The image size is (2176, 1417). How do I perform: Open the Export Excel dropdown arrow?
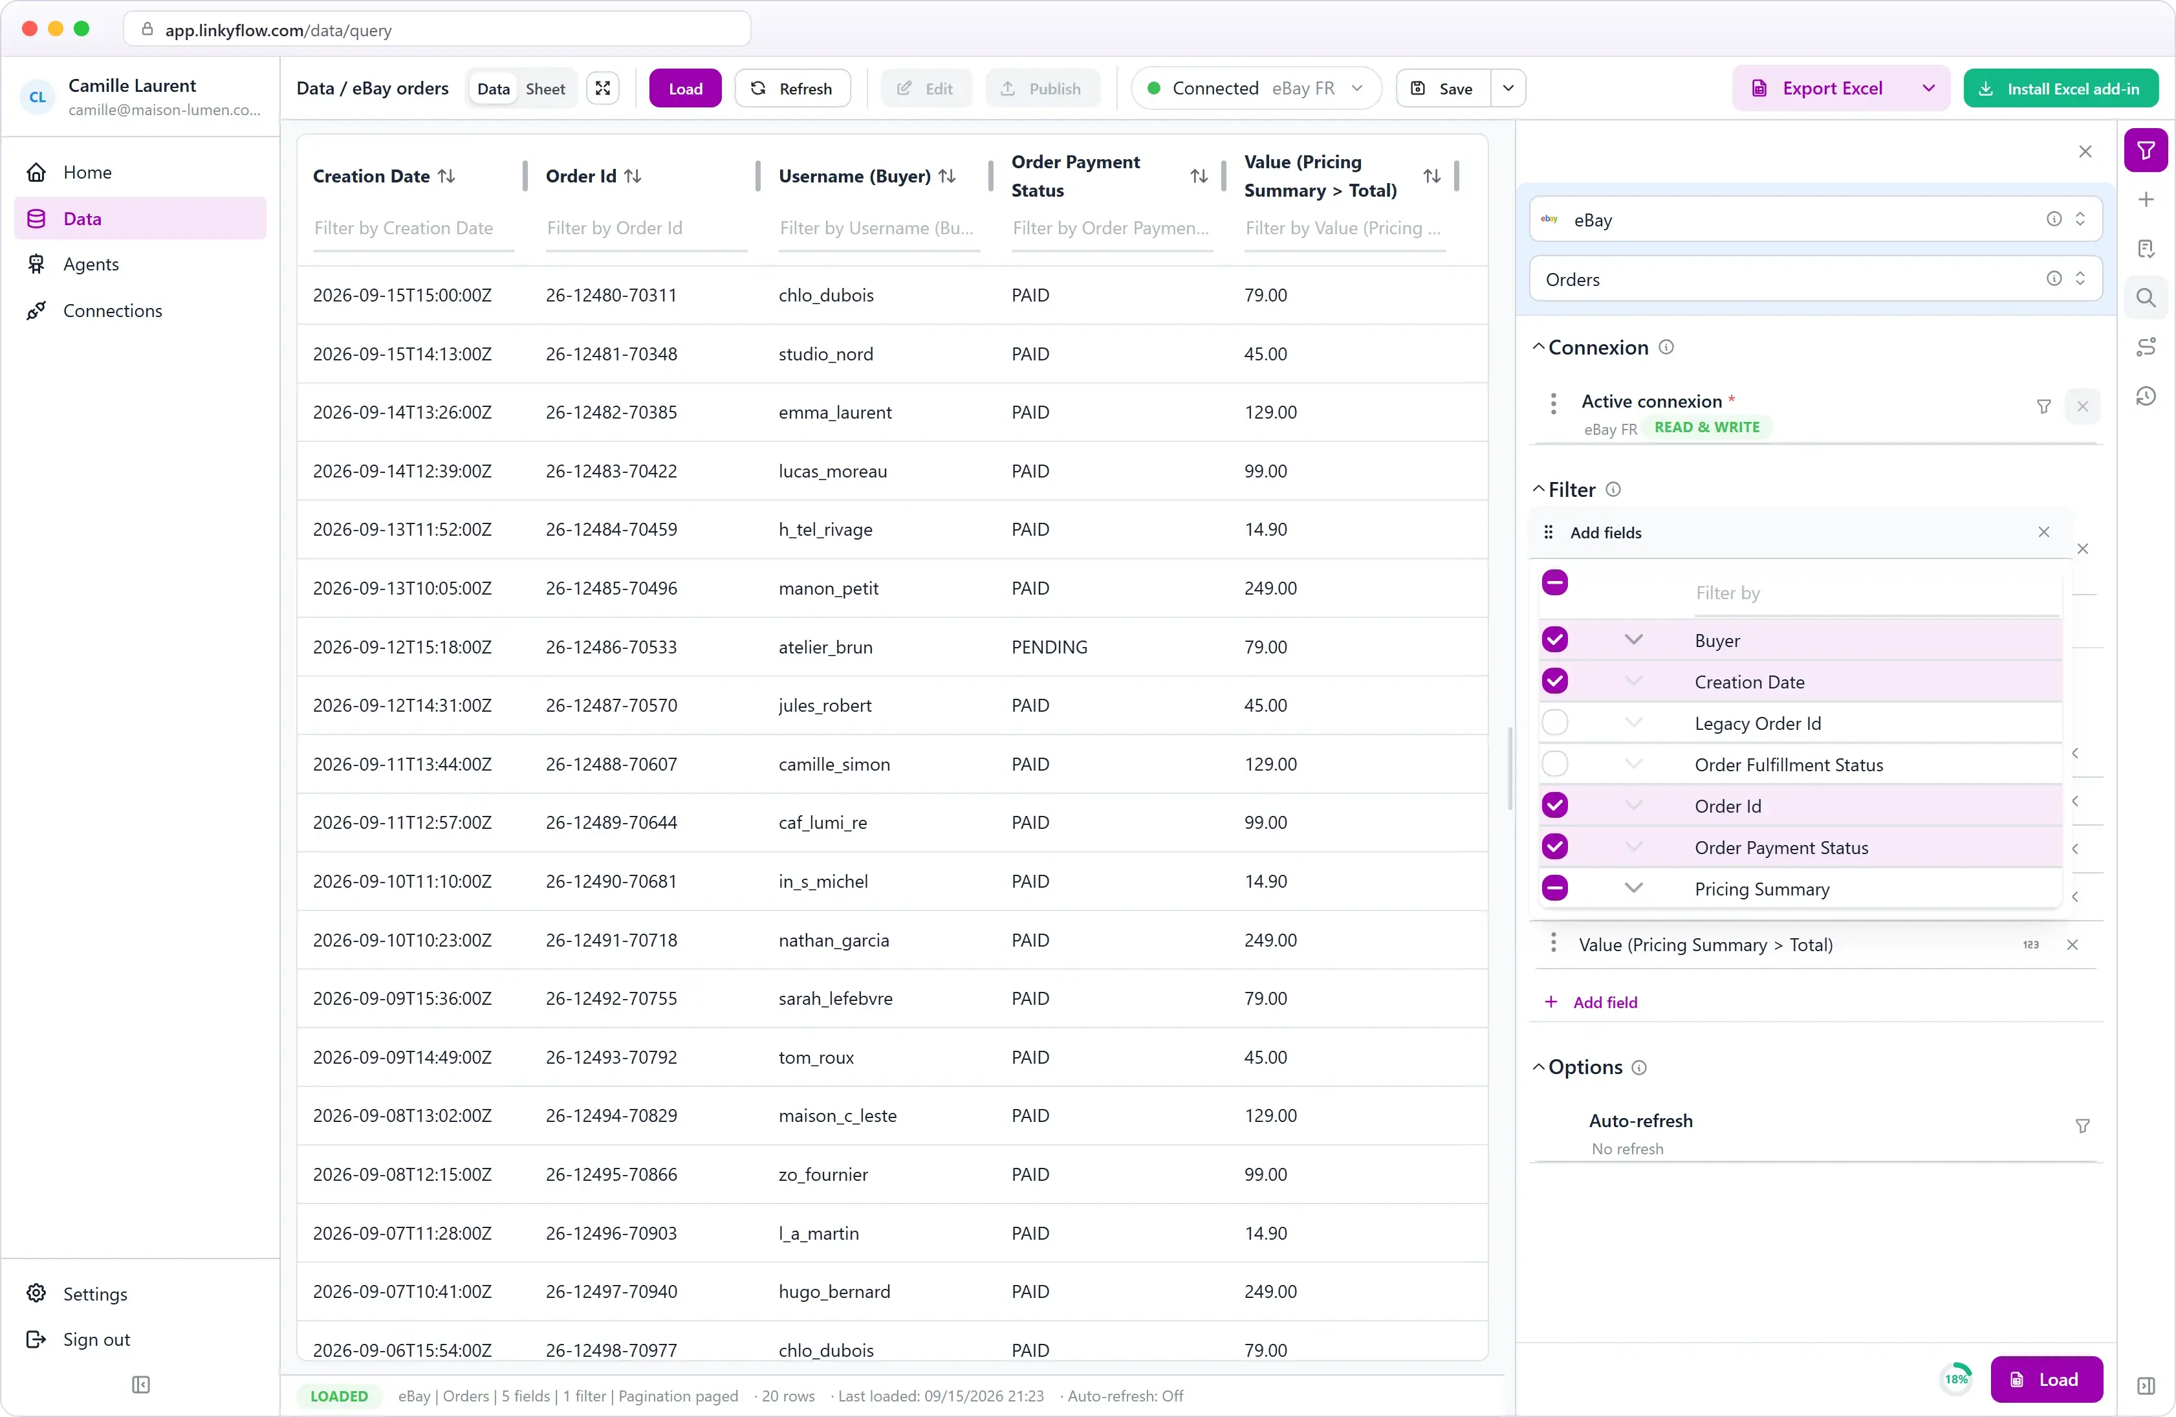coord(1928,88)
